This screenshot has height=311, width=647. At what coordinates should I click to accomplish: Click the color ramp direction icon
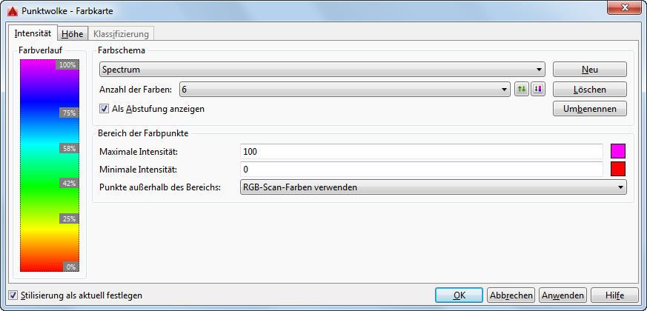click(537, 89)
